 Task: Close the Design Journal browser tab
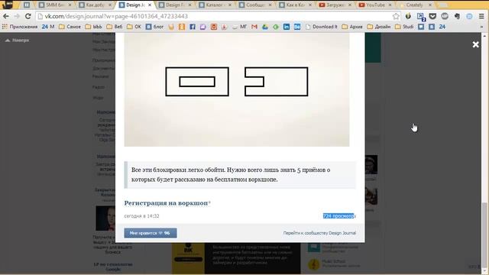(x=150, y=5)
